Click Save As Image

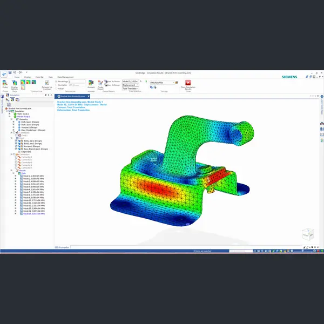pyautogui.click(x=112, y=85)
